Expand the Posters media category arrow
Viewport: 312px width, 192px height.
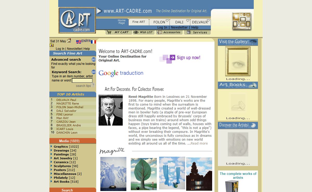coord(51,170)
